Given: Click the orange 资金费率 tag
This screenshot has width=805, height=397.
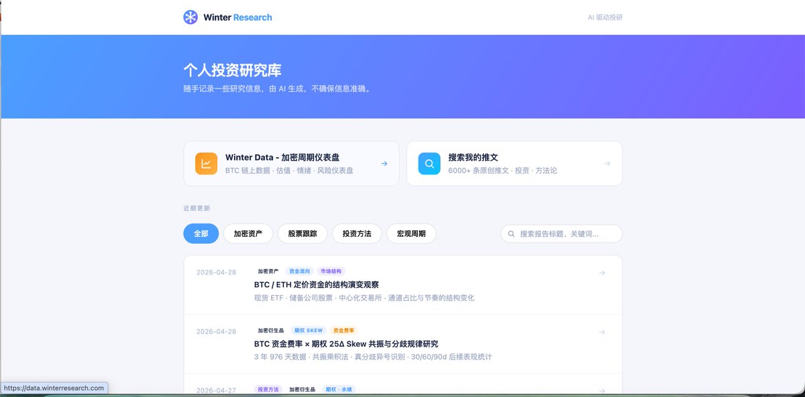Looking at the screenshot, I should (x=343, y=331).
